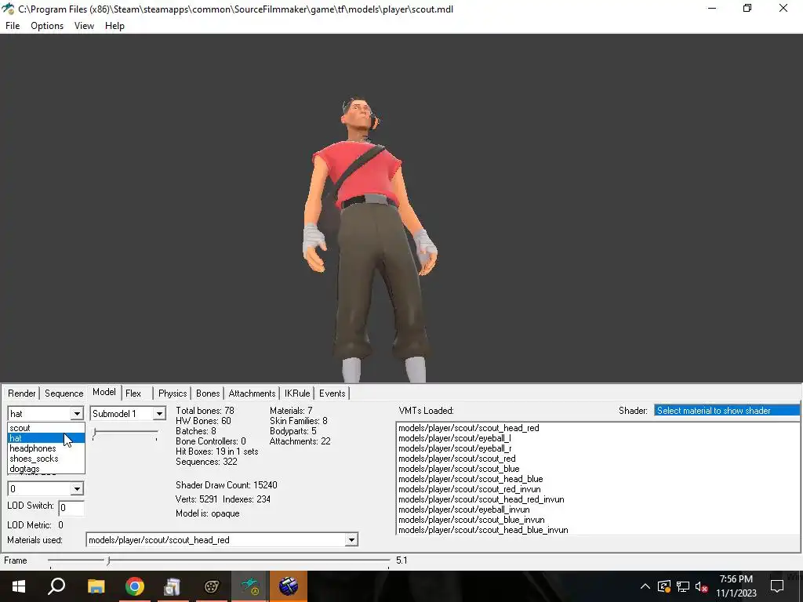Open the documents app taskbar icon
Image resolution: width=803 pixels, height=602 pixels.
click(173, 586)
